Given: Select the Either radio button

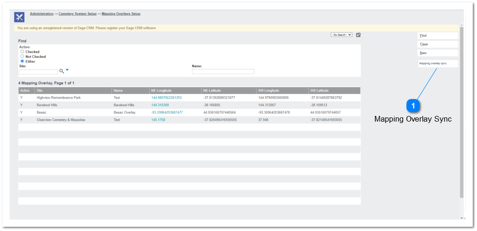Looking at the screenshot, I should point(22,62).
